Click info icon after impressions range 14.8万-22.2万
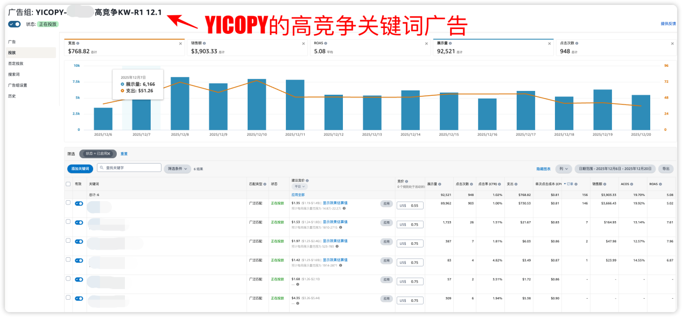Viewport: 682px width, 317px height. coord(344,208)
